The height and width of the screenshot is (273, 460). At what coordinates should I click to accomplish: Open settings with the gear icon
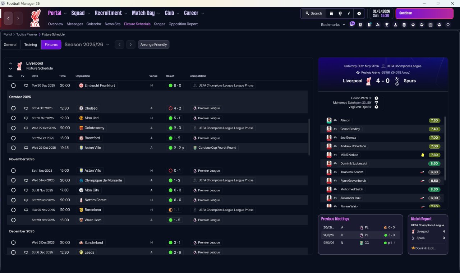(359, 14)
